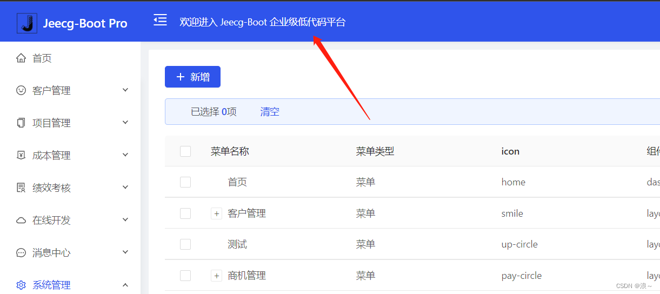
Task: Click the message icon beside 消息中心
Action: point(21,252)
